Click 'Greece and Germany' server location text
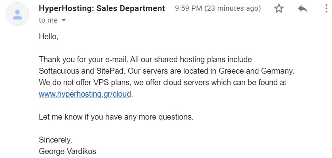Viewport: 332px width, 158px height. [256, 71]
